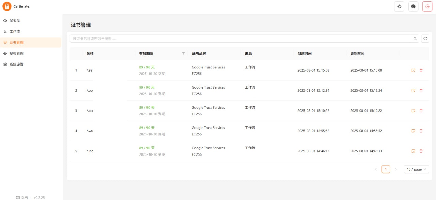
Task: Delete the certificate in row 1
Action: tap(421, 70)
